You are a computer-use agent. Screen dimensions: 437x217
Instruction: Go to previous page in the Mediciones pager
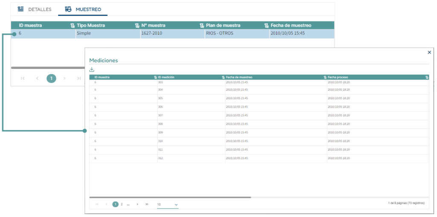(106, 204)
